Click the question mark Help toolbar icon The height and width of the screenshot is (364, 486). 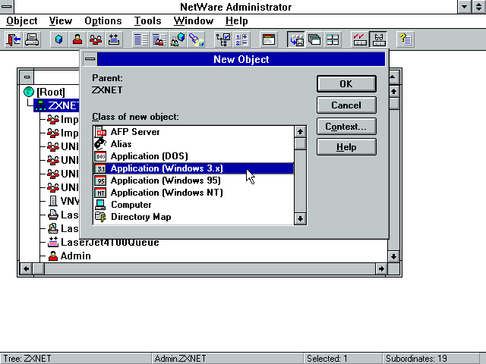[406, 39]
